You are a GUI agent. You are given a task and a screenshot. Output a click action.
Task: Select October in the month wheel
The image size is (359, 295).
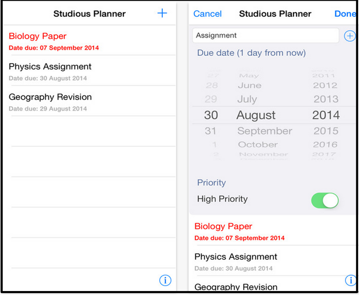pos(258,145)
